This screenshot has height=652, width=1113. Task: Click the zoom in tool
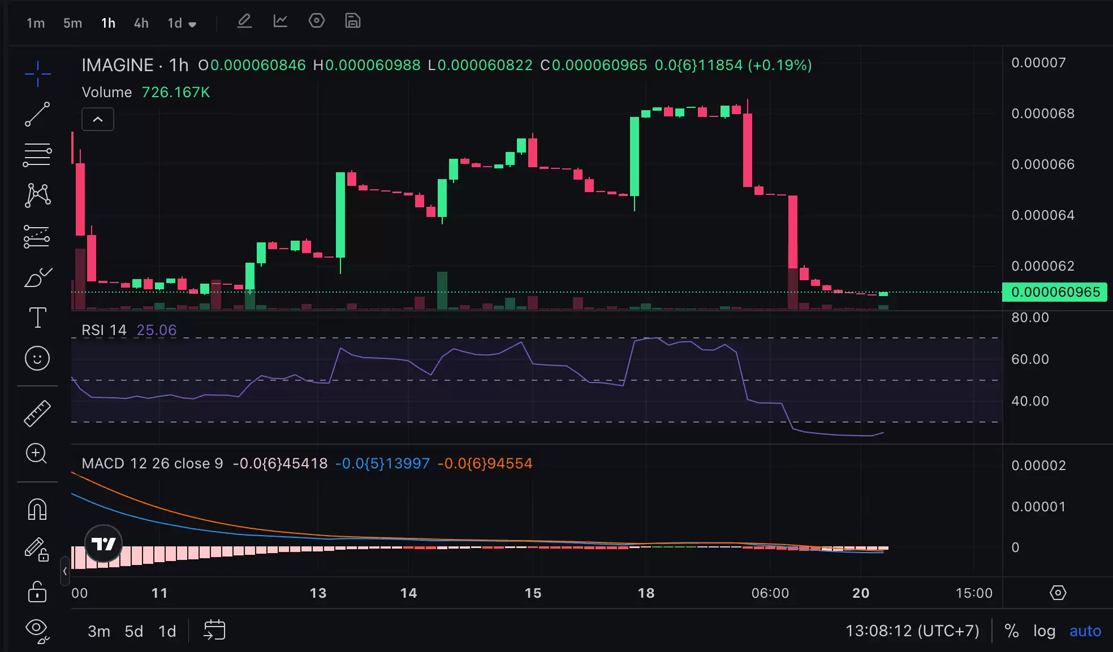[x=37, y=454]
